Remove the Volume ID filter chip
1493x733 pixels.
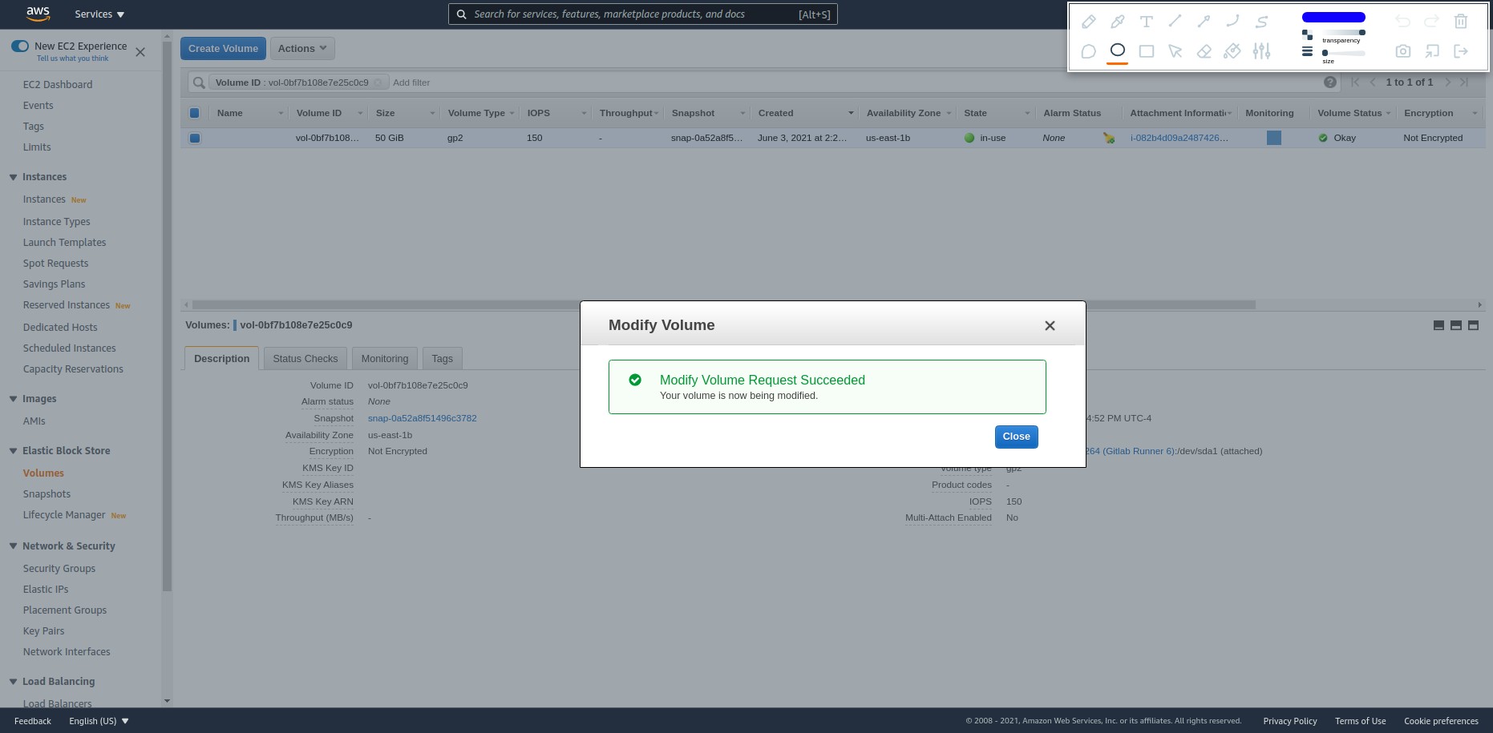(x=378, y=83)
